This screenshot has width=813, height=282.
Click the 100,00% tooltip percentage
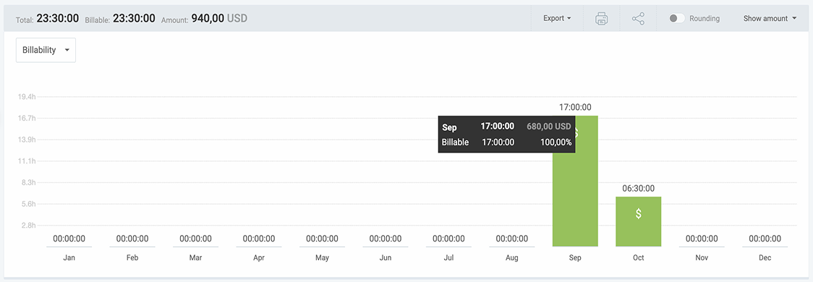(555, 142)
